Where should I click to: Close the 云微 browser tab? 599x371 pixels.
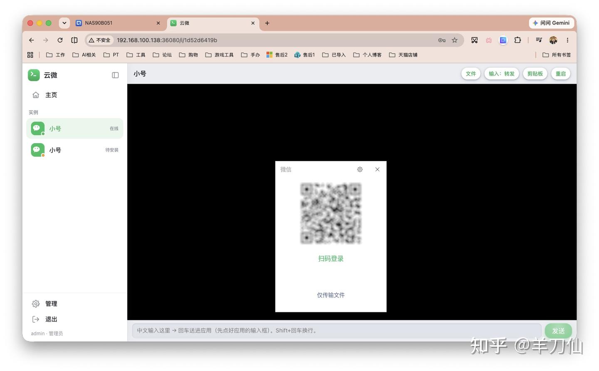point(253,23)
